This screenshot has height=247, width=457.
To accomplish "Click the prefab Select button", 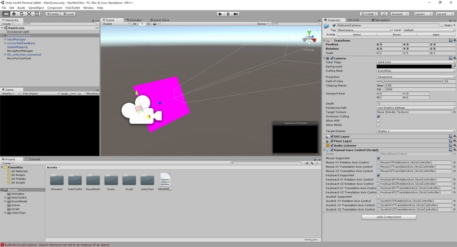I will 357,35.
